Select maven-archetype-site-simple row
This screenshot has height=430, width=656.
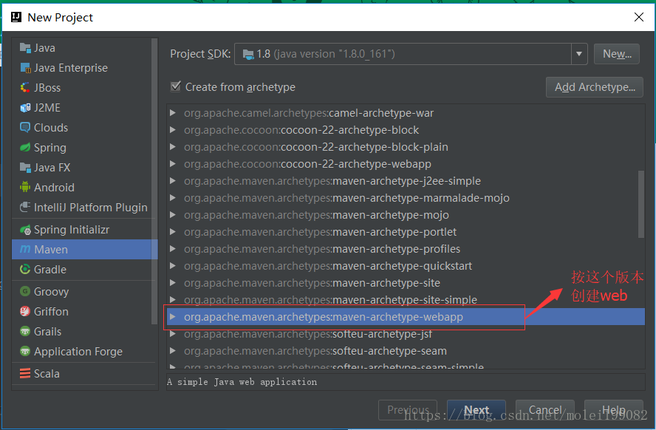pos(406,300)
